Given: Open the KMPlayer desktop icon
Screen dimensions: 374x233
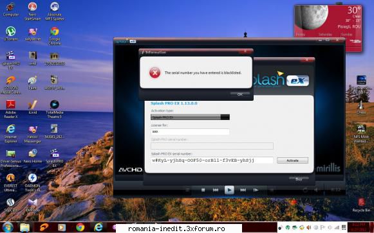Looking at the screenshot, I should coord(32,205).
